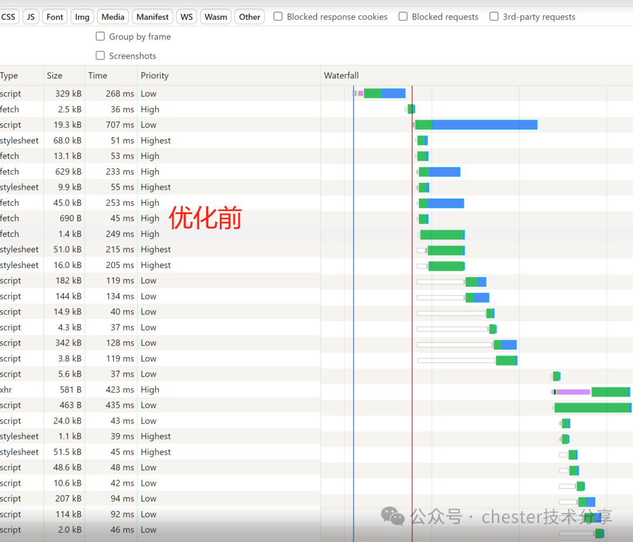The width and height of the screenshot is (633, 542).
Task: Click the 690 B size cell
Action: point(71,218)
